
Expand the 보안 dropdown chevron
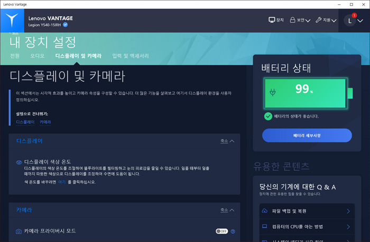tap(308, 21)
